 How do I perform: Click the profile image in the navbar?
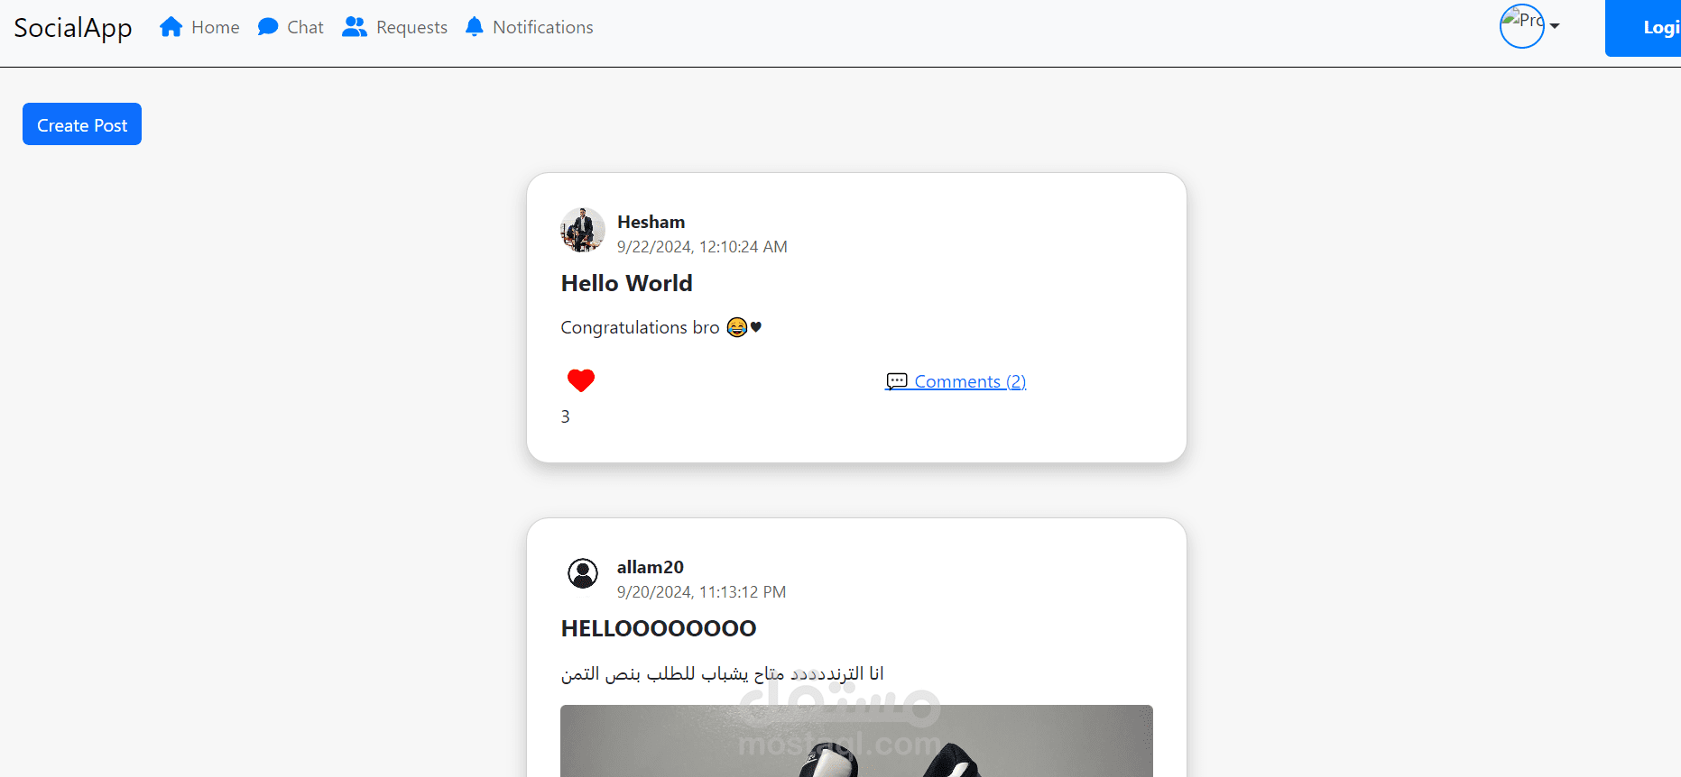coord(1522,26)
